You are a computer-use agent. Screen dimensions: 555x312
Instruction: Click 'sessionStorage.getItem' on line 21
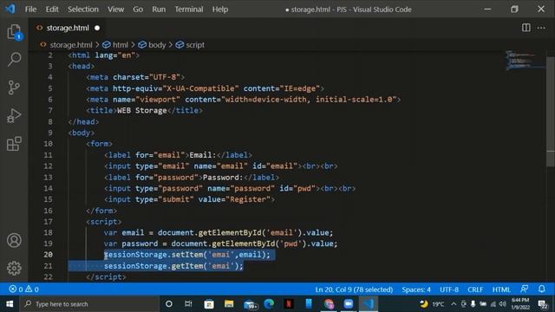coord(153,266)
